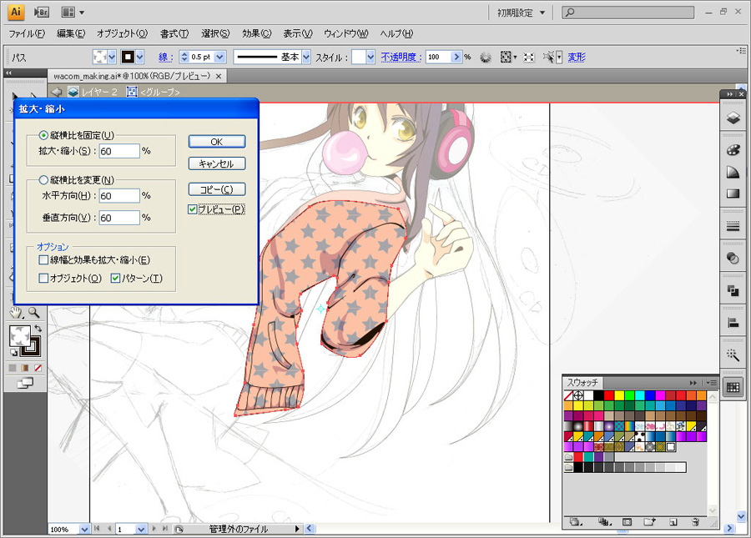Open the 効果(C) menu

click(257, 33)
